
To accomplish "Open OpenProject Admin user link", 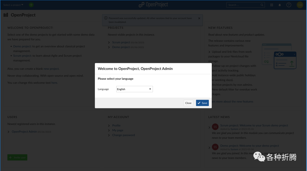I will click(x=24, y=132).
